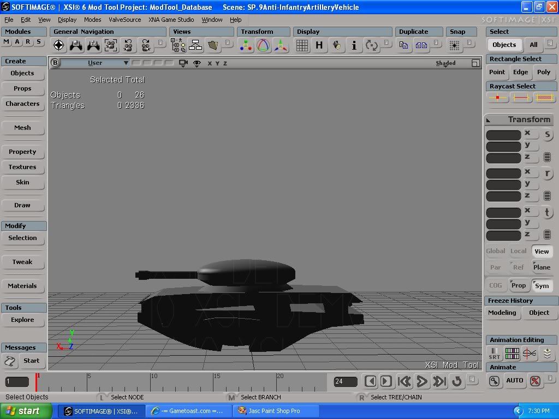Click the Poly select button

(x=544, y=73)
